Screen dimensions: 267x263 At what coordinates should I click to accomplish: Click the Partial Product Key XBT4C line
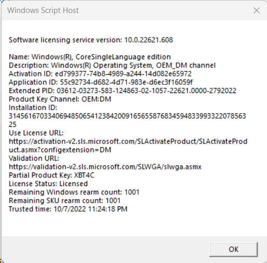click(51, 175)
